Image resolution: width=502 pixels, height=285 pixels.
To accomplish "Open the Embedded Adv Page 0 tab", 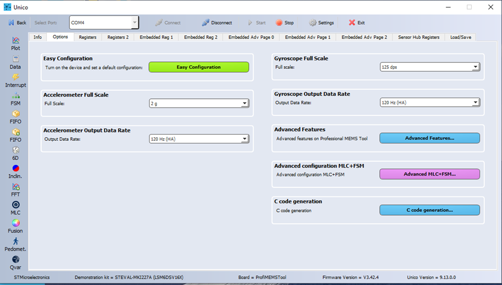I will (x=252, y=37).
